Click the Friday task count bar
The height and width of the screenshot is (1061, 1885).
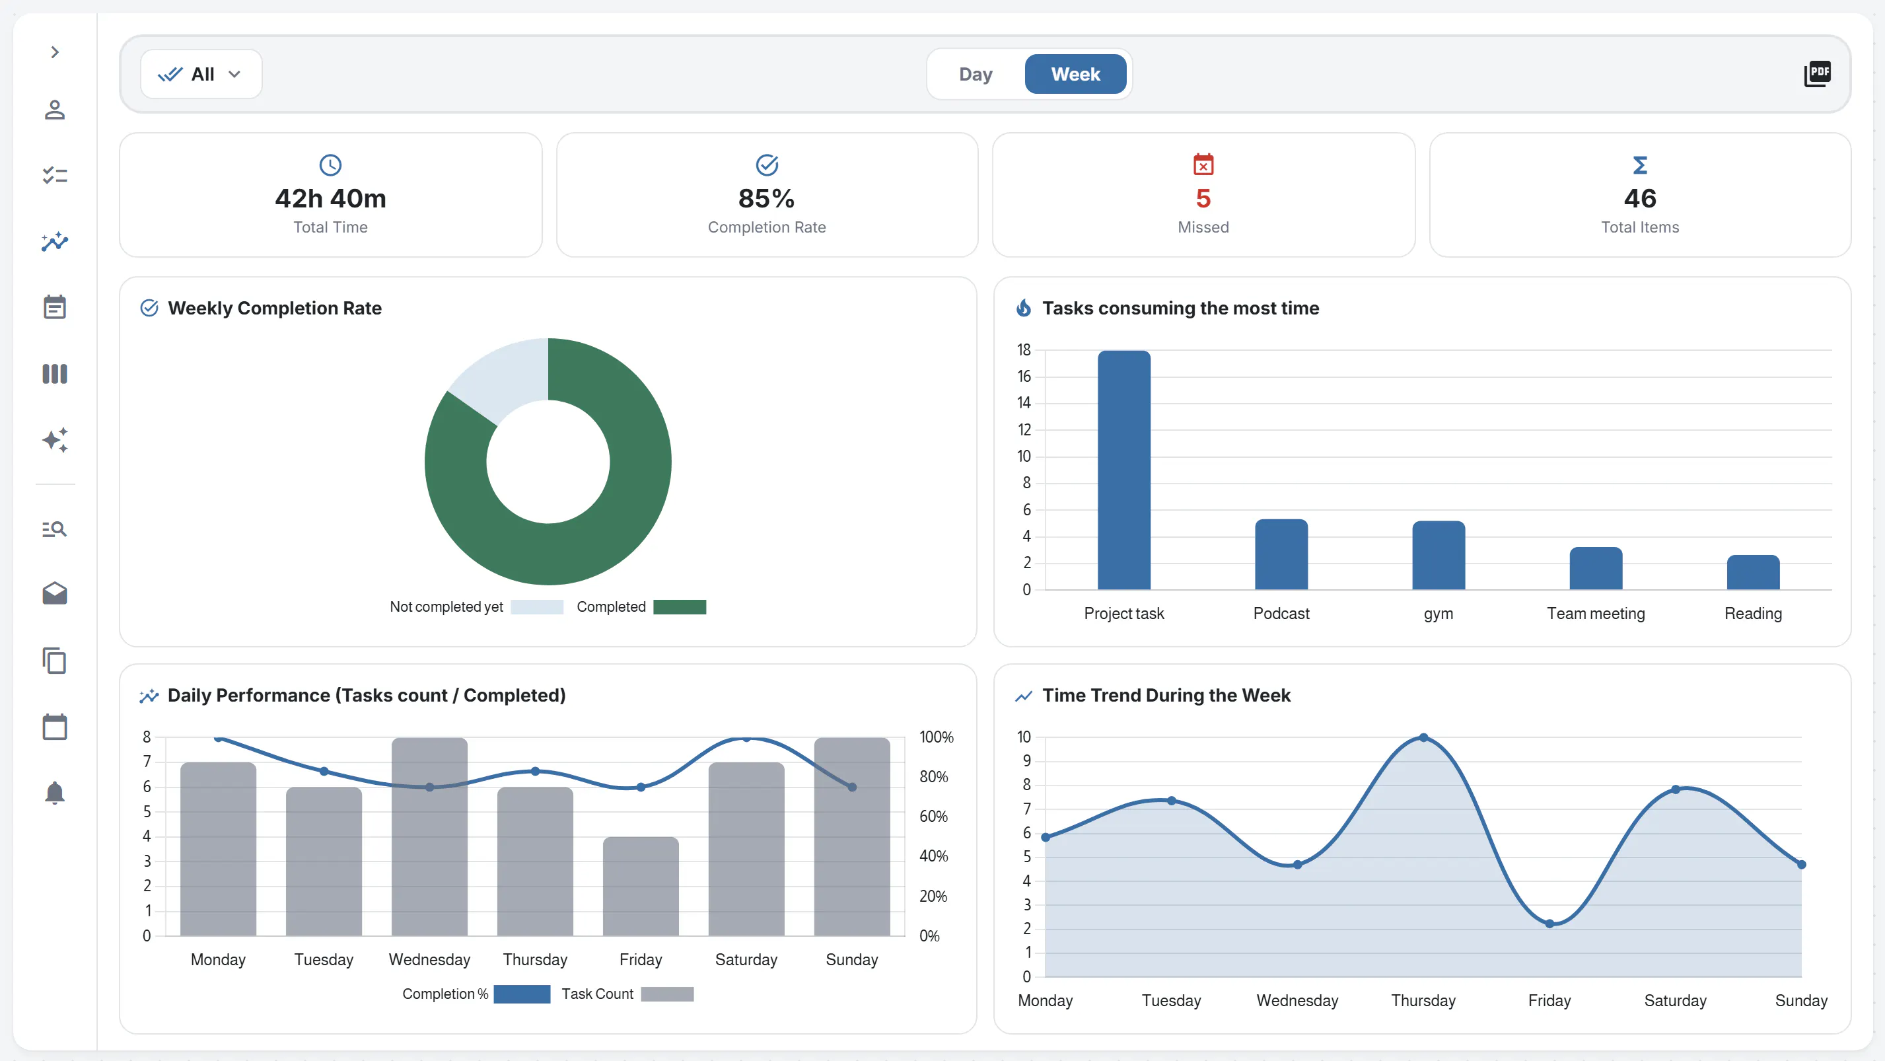[640, 886]
